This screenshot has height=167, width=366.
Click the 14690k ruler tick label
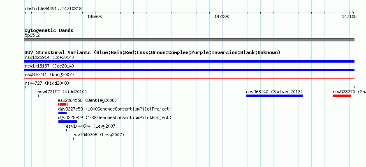[95, 16]
